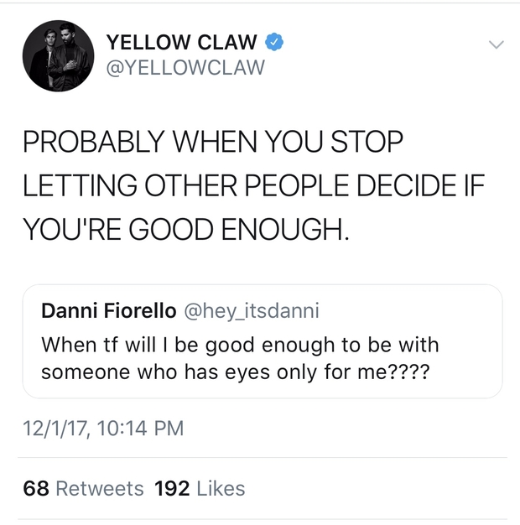The image size is (520, 525).
Task: Click the "YOU'RE GOOD ENOUGH." text line
Action: [x=185, y=226]
